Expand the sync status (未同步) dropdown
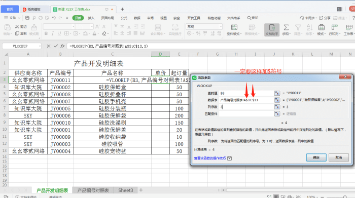The image size is (355, 198). coord(316,18)
